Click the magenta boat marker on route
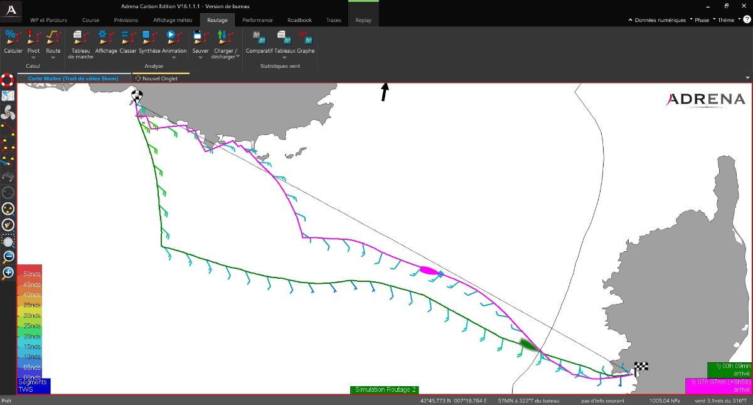 point(429,271)
